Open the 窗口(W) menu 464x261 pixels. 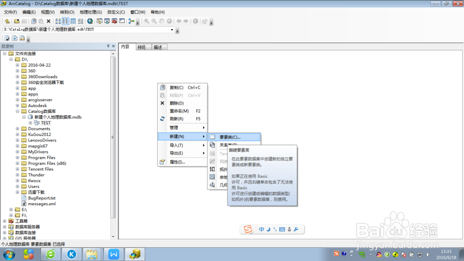(x=138, y=12)
